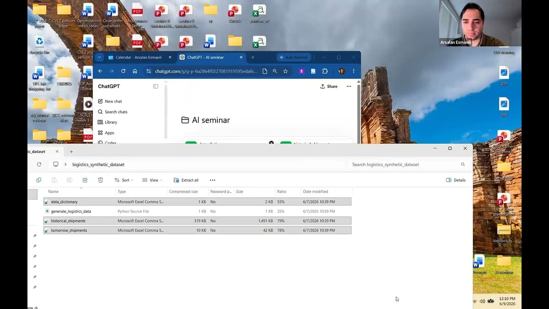The image size is (549, 309).
Task: Select the tomorrow_shipments file
Action: 197,230
